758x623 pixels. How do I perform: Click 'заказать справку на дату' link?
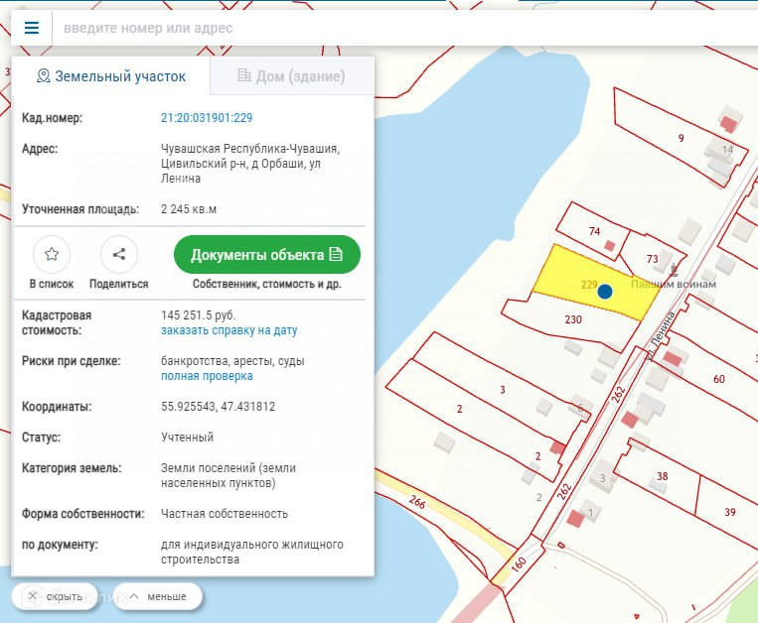[x=228, y=330]
